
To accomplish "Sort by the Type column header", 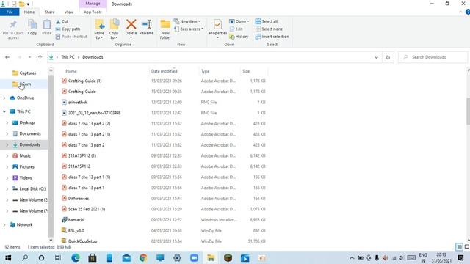I will [206, 71].
